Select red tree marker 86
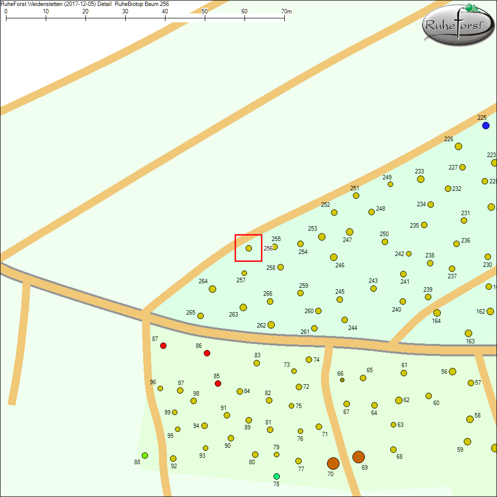 (x=207, y=353)
